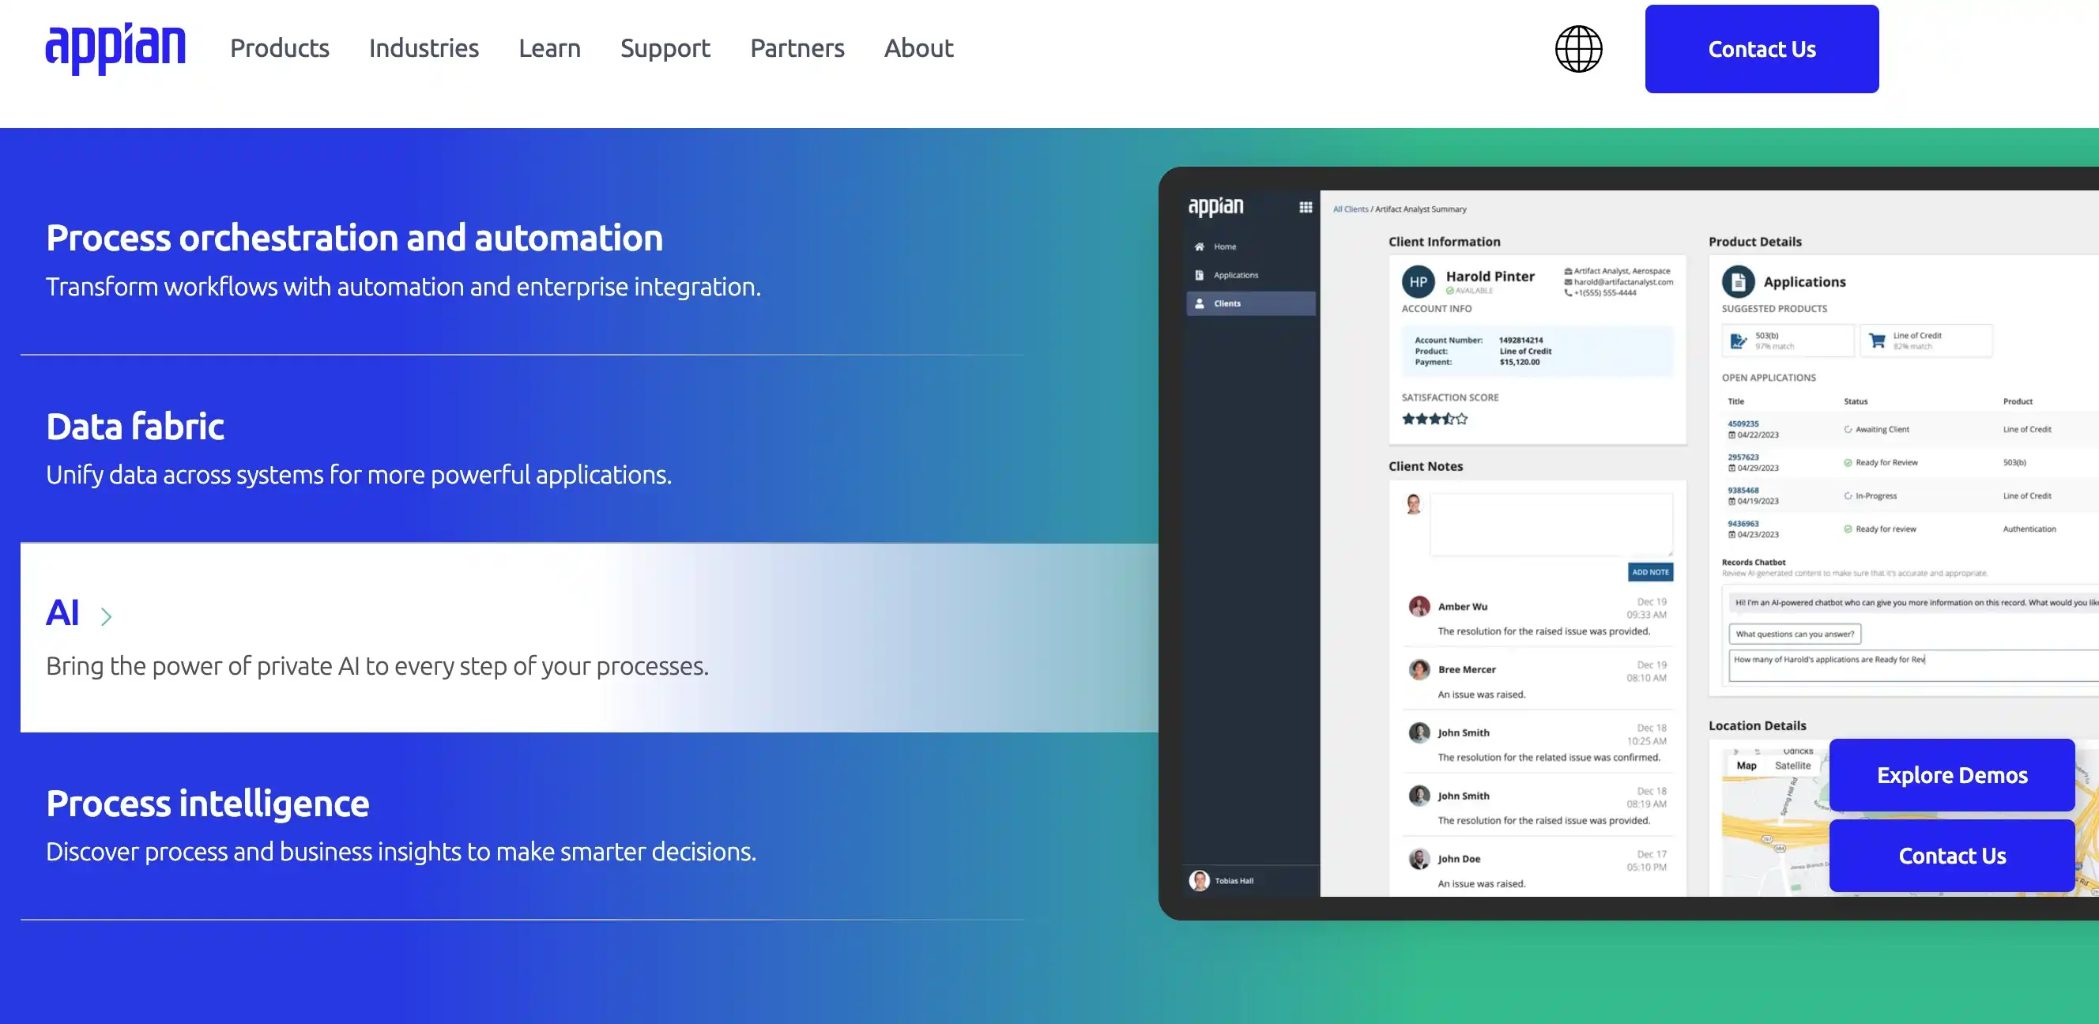Open application 9436963 link
The width and height of the screenshot is (2099, 1024).
click(1743, 524)
